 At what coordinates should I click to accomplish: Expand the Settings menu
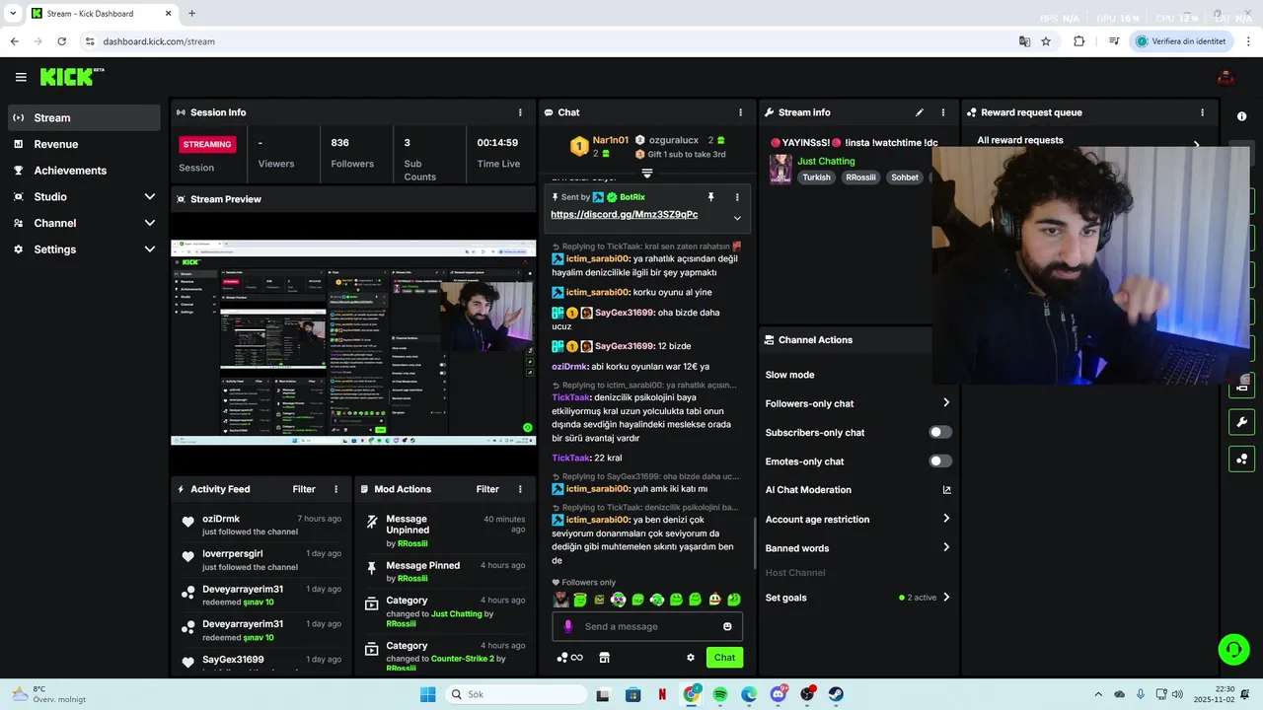pos(84,249)
